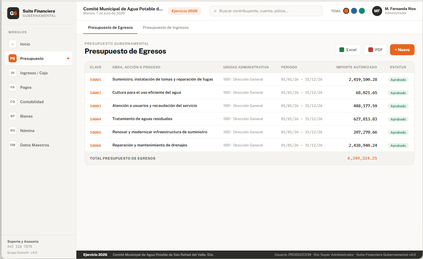Go to the PA Pagos module icon

point(13,87)
